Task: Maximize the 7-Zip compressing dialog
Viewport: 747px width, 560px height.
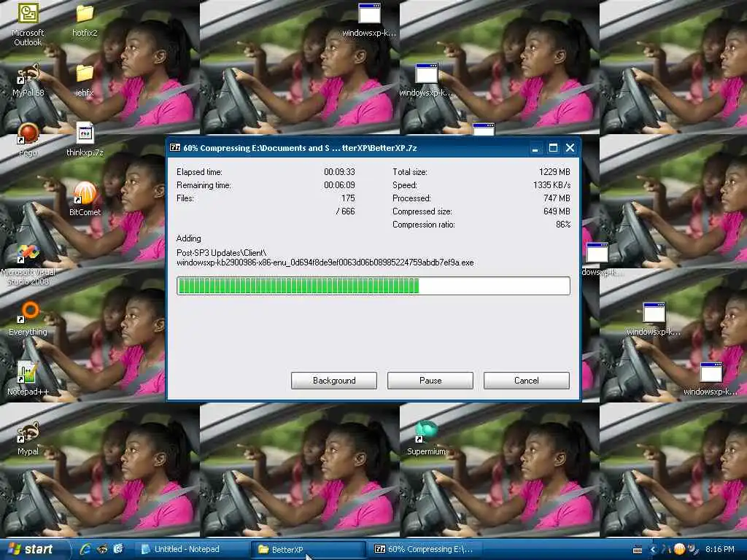Action: click(553, 148)
